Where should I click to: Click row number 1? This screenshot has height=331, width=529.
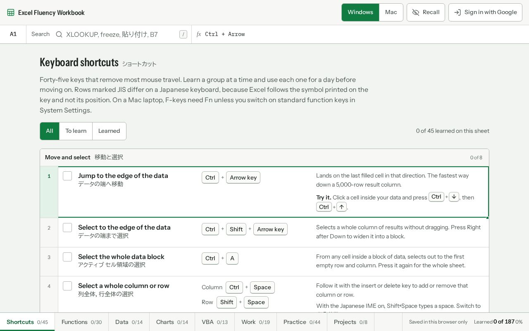[x=49, y=192]
